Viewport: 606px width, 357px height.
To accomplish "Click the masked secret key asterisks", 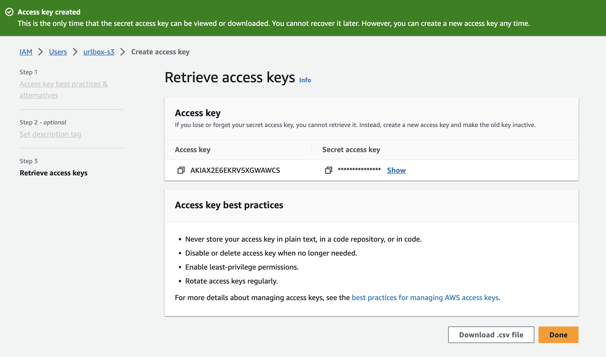I will 359,170.
